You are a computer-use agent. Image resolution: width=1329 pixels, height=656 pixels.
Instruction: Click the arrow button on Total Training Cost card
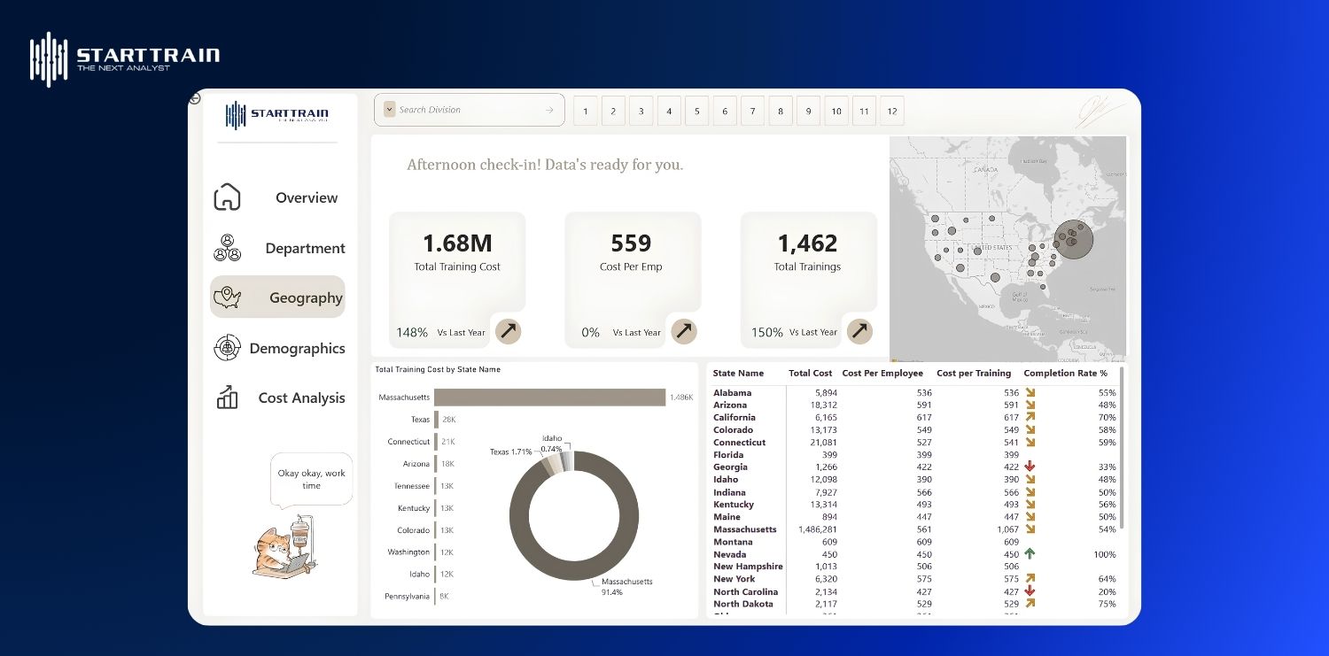click(508, 331)
